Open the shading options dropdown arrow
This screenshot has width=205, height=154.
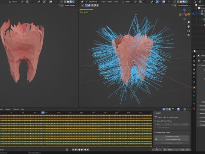point(189,2)
